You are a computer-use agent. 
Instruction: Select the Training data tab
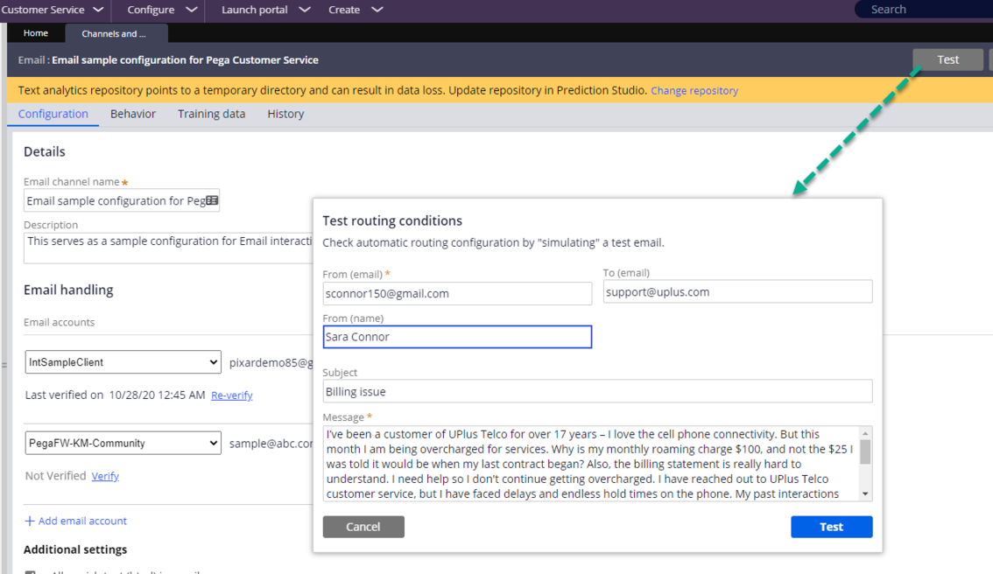tap(212, 114)
